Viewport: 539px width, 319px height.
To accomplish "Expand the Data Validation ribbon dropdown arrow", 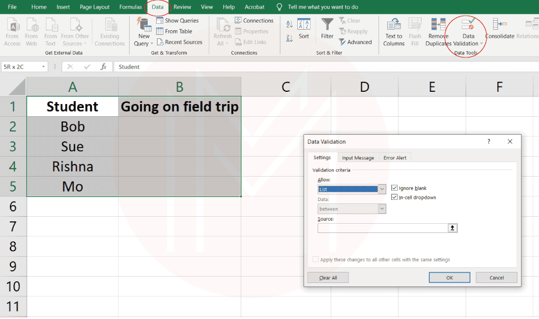I will [481, 44].
